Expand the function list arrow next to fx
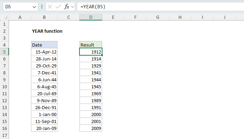This screenshot has width=244, height=139. pyautogui.click(x=73, y=7)
